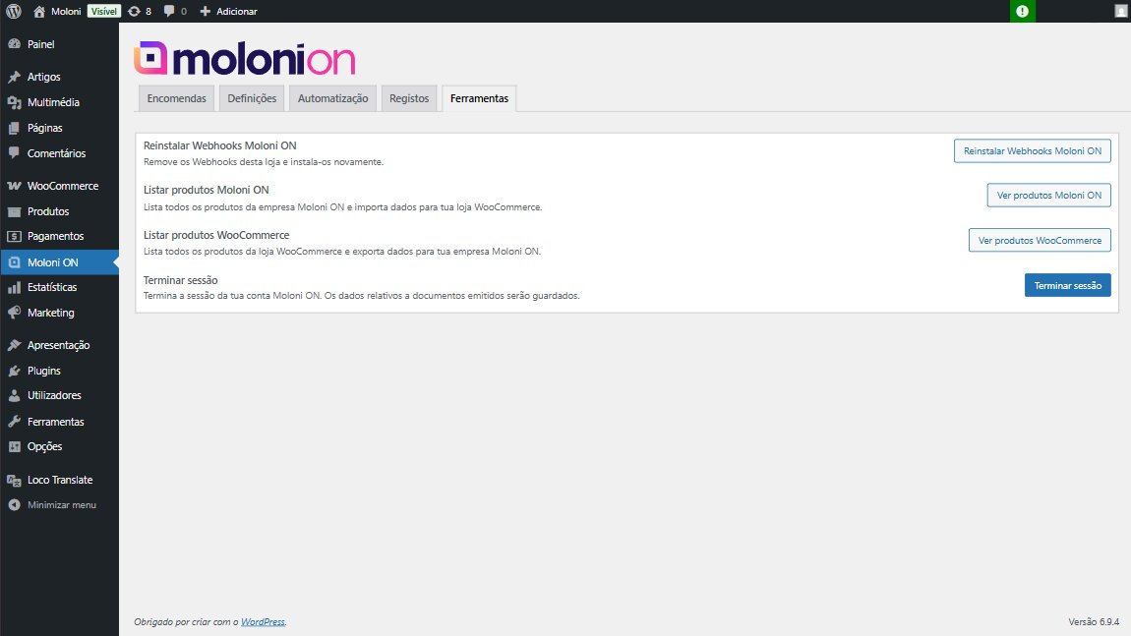The width and height of the screenshot is (1131, 636).
Task: Click the Páginas pages icon
Action: coord(15,128)
